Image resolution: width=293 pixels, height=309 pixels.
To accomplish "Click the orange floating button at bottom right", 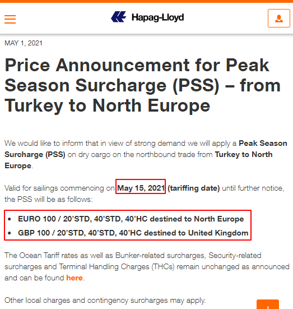I will coord(268,305).
